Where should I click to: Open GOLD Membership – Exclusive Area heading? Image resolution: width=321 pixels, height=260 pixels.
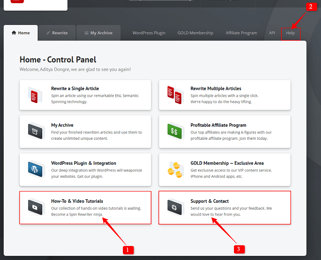coord(227,163)
